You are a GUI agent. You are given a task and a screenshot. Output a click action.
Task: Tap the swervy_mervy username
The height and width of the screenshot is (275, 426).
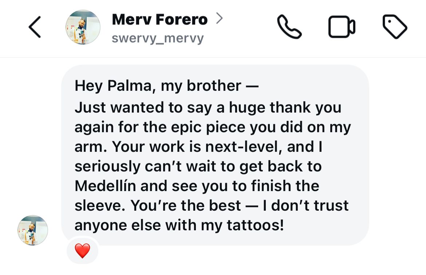pyautogui.click(x=157, y=38)
